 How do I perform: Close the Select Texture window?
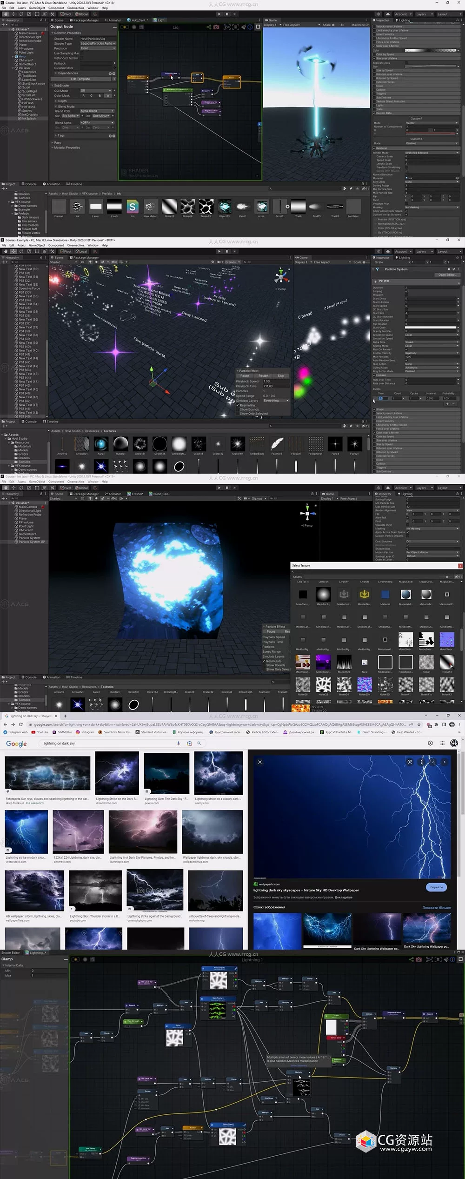(x=460, y=565)
